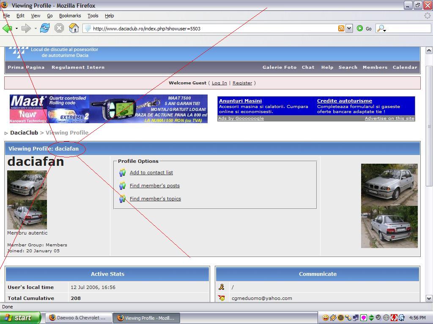
Task: Click the Home icon in toolbar
Action: [x=74, y=28]
